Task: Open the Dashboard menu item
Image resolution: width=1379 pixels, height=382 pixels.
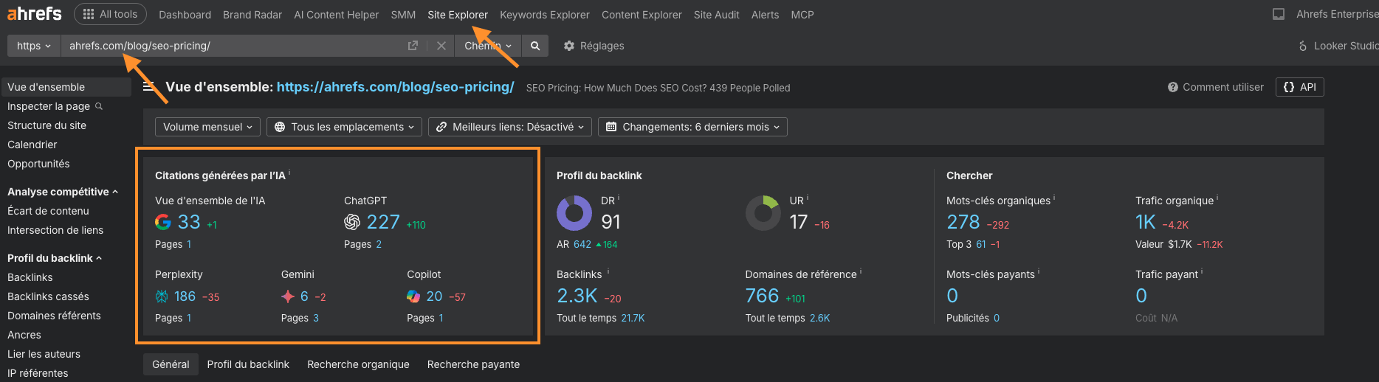Action: (x=185, y=15)
